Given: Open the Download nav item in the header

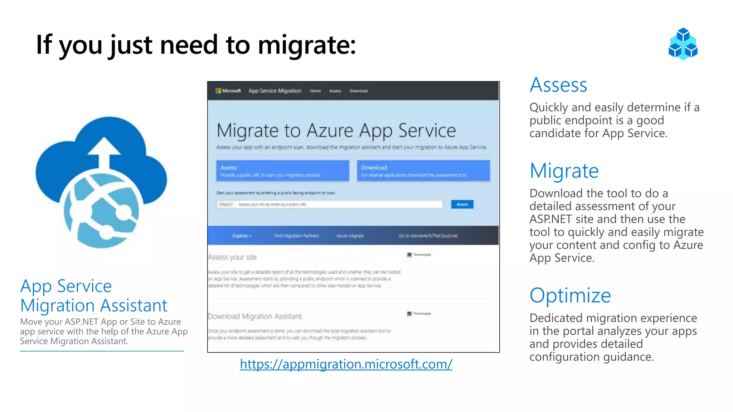Looking at the screenshot, I should [x=359, y=91].
